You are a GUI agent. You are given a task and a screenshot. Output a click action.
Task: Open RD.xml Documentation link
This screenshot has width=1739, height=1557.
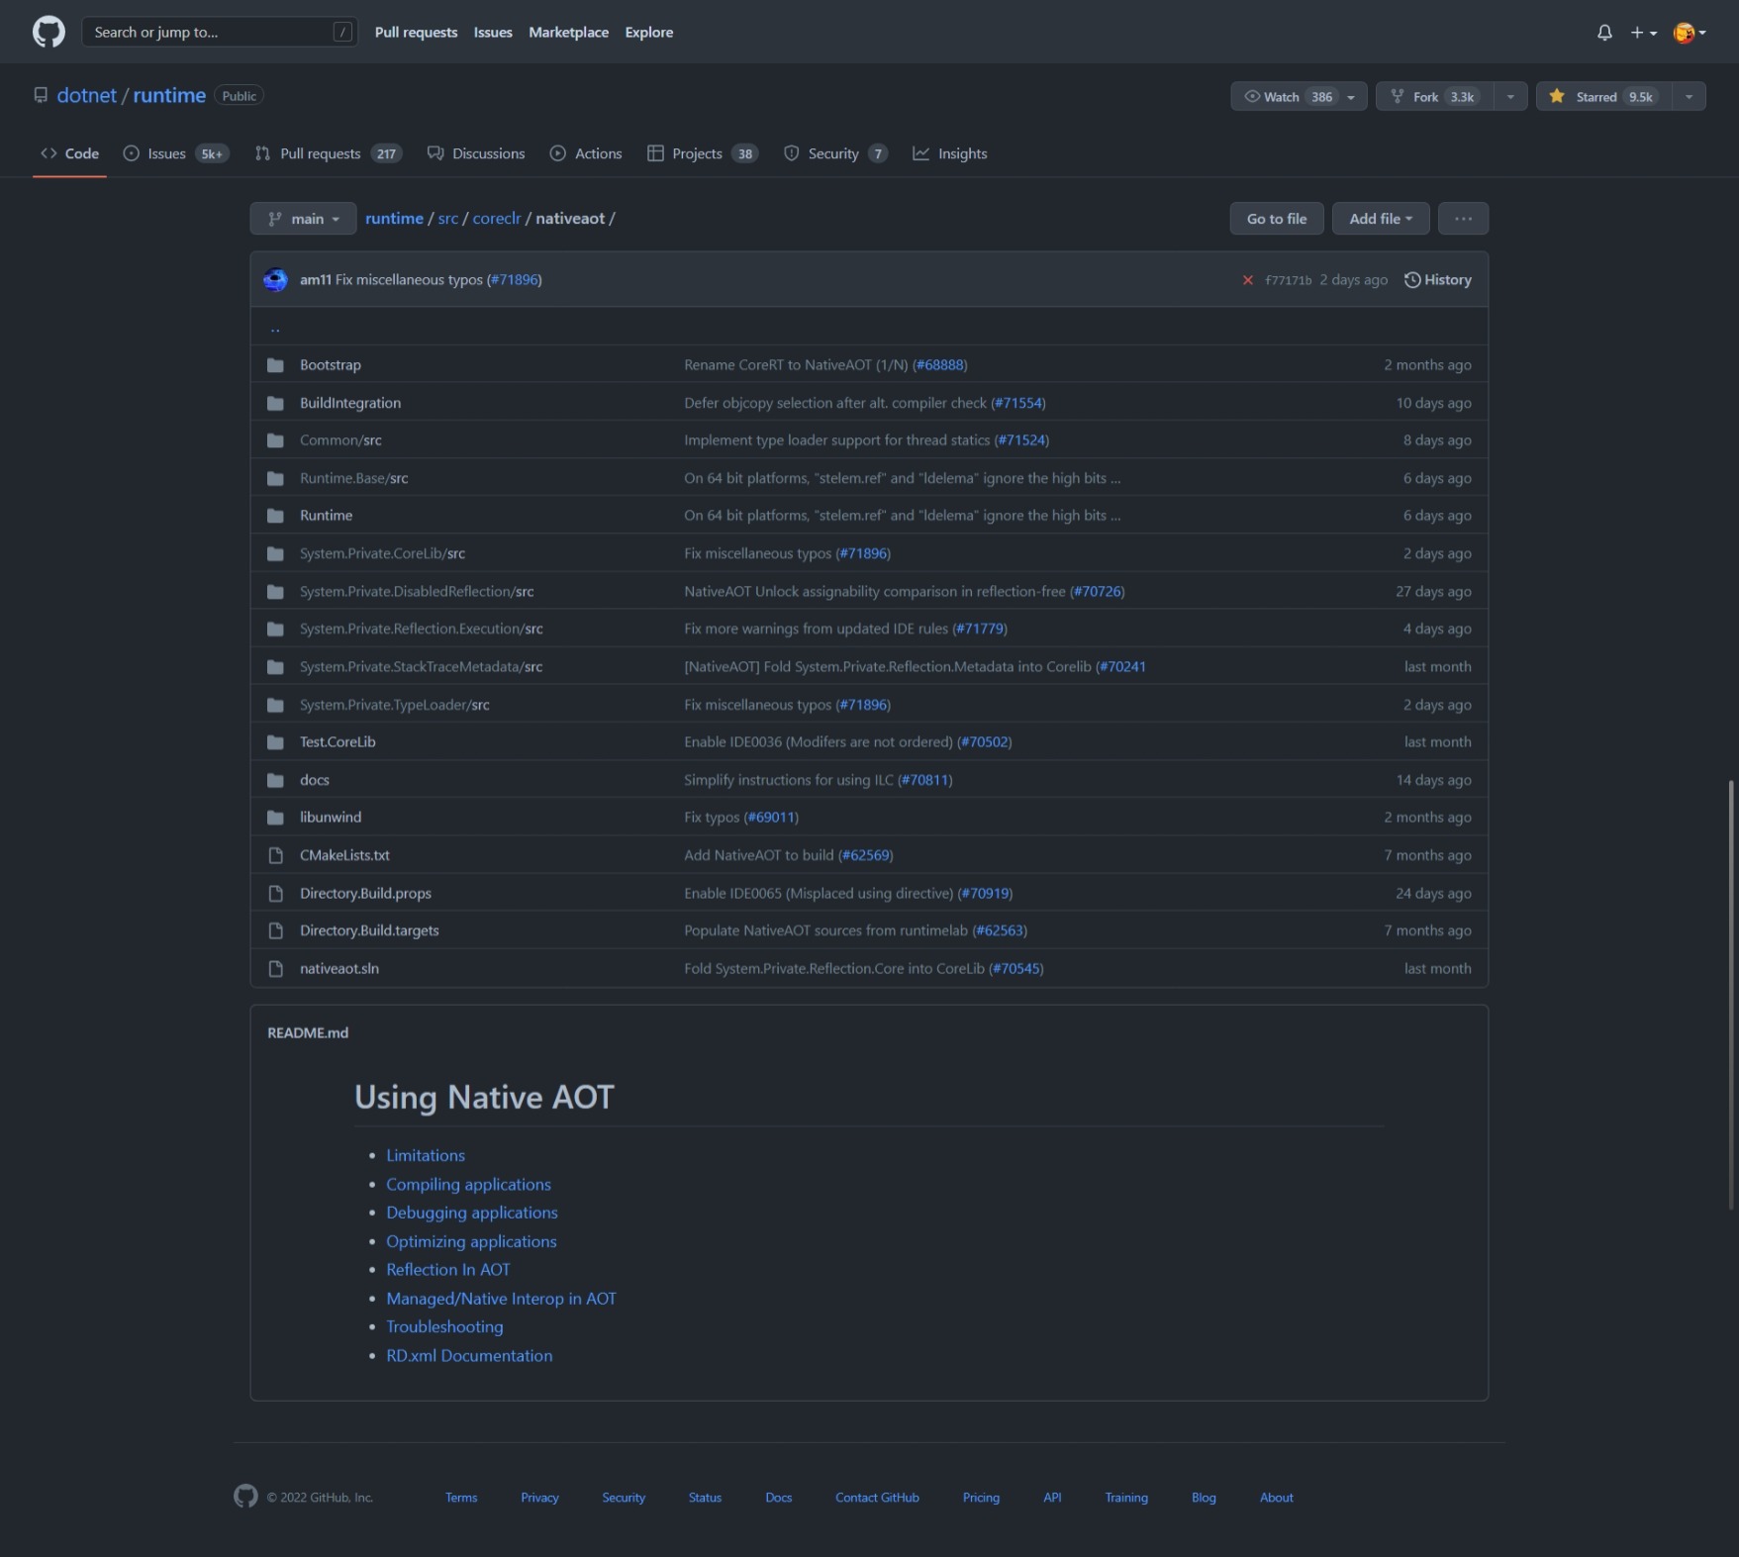click(469, 1355)
